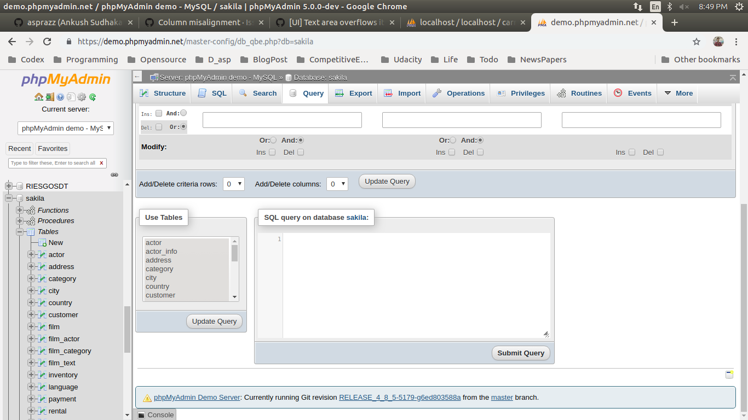
Task: Open the phpMyAdmin Demo Server link
Action: [197, 398]
